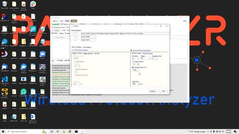
Task: Click the 'Found: Wi-Fi 2' status field
Action: (x=89, y=40)
